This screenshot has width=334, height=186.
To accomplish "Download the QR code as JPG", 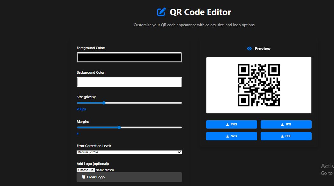I will coord(286,124).
